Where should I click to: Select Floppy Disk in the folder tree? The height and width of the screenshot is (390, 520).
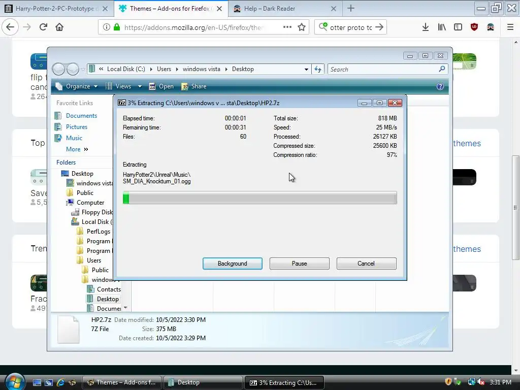point(97,212)
